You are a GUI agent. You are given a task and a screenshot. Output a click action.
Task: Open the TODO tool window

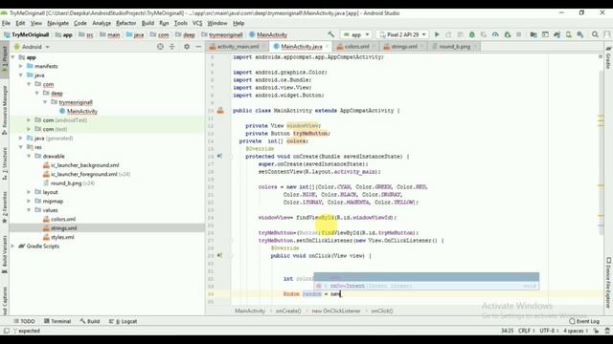point(24,321)
